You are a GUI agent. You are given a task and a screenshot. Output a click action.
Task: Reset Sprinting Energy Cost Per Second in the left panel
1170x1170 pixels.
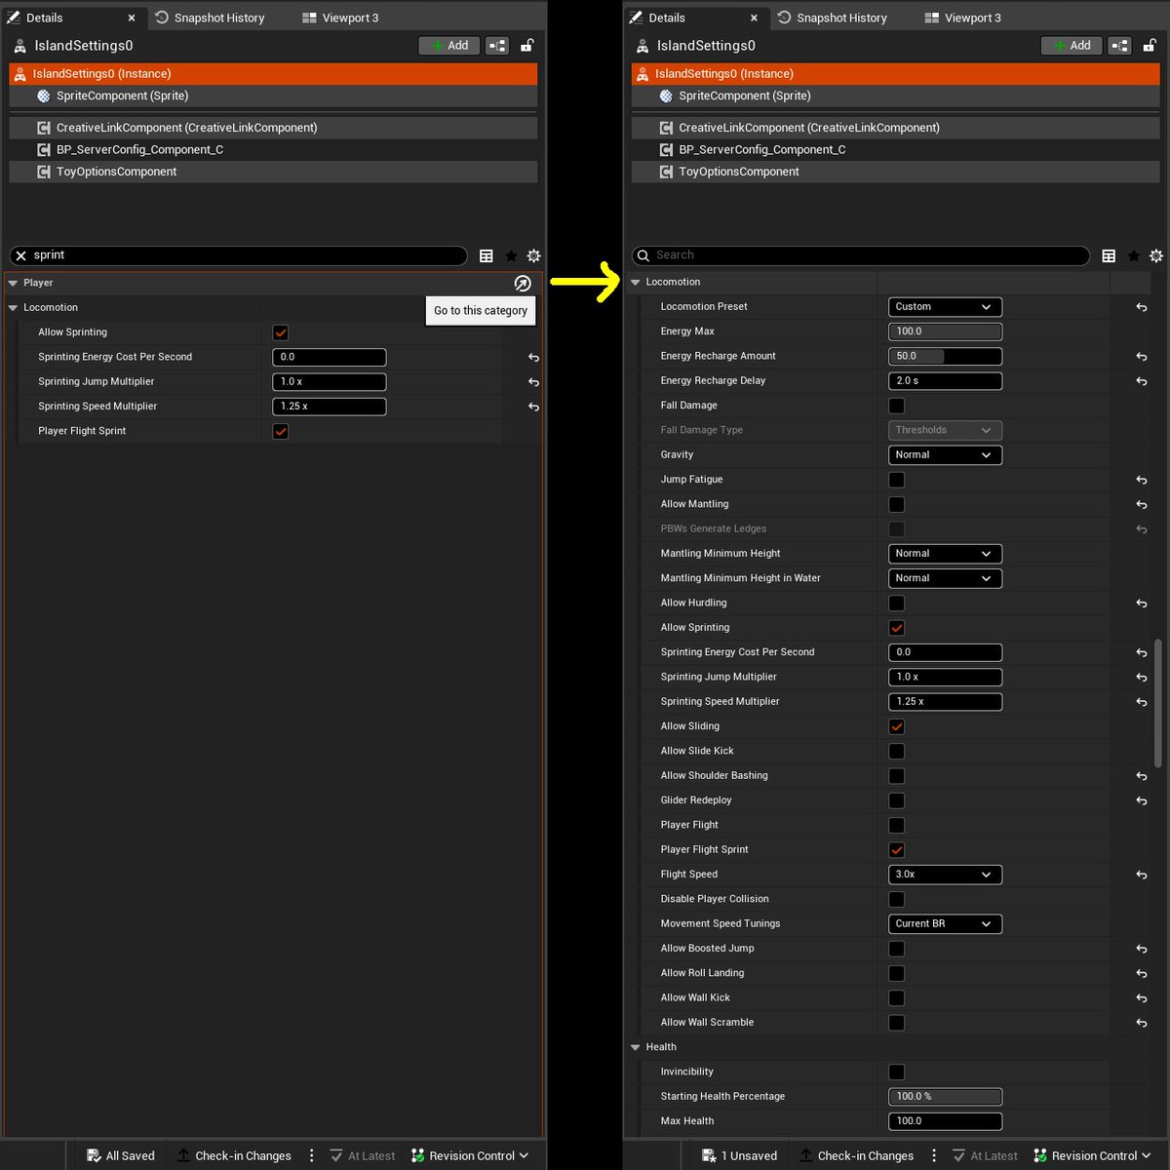coord(533,358)
